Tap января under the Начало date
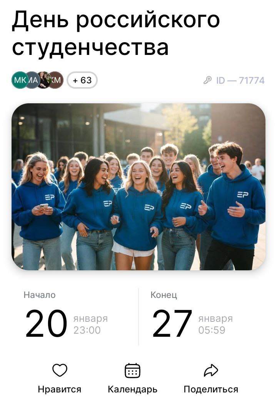Screen dimensions: 277x407 pyautogui.click(x=90, y=318)
